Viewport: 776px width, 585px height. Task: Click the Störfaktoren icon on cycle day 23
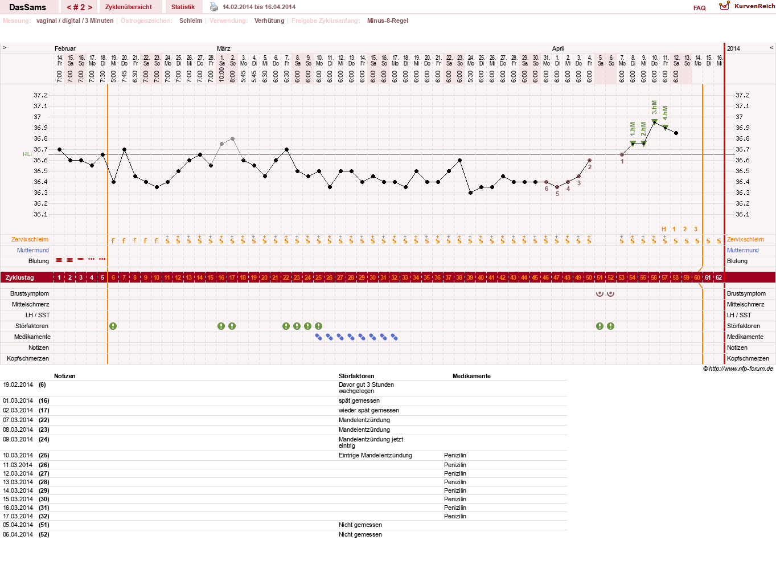[297, 326]
